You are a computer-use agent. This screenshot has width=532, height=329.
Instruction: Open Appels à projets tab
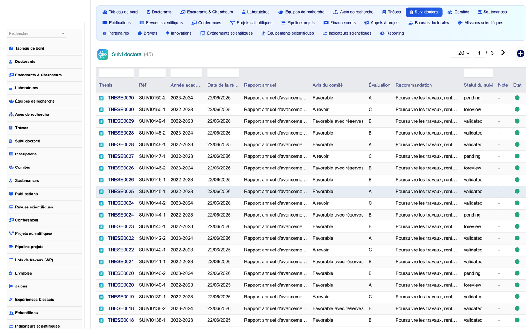click(382, 23)
